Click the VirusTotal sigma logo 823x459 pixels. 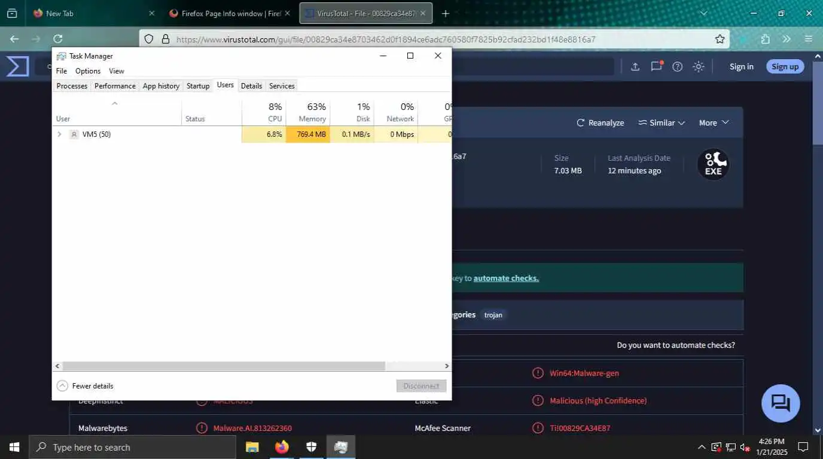click(17, 66)
